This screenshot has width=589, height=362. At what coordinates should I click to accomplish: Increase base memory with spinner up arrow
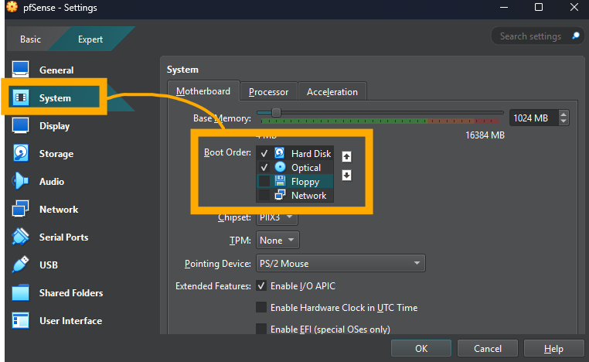pos(563,114)
